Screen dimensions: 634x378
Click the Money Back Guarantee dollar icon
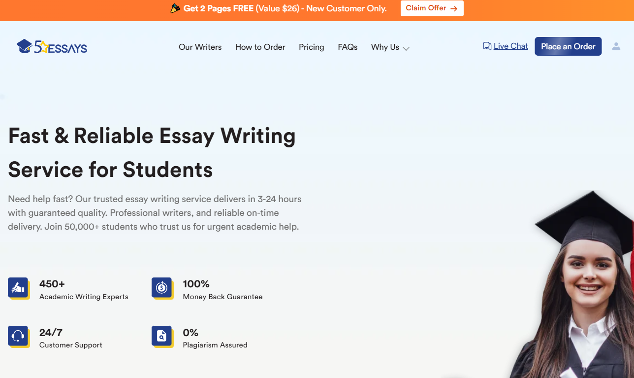[x=162, y=287]
